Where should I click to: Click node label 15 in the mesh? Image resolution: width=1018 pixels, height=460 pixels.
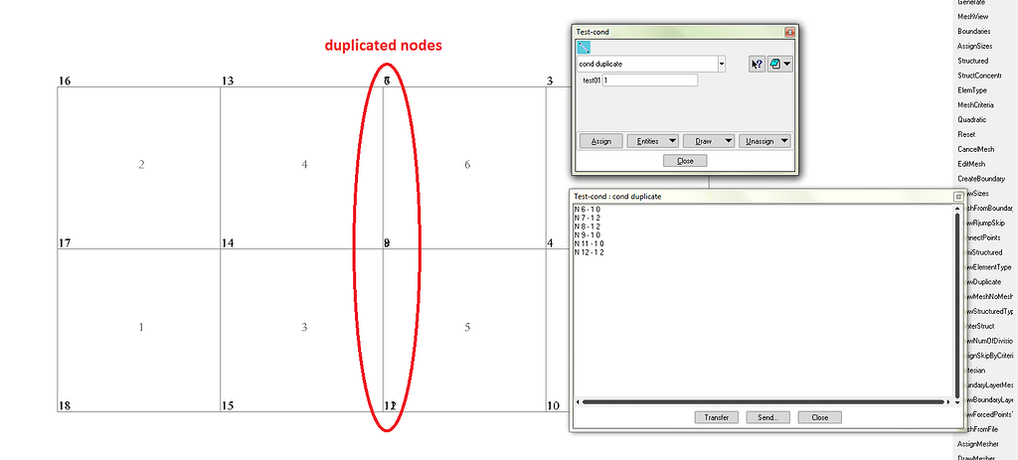(228, 406)
